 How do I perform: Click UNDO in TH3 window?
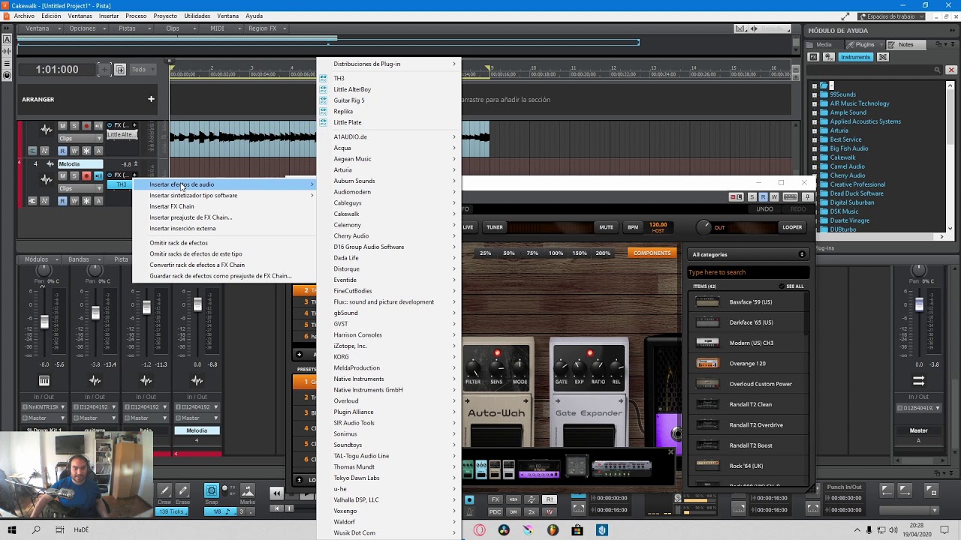764,209
